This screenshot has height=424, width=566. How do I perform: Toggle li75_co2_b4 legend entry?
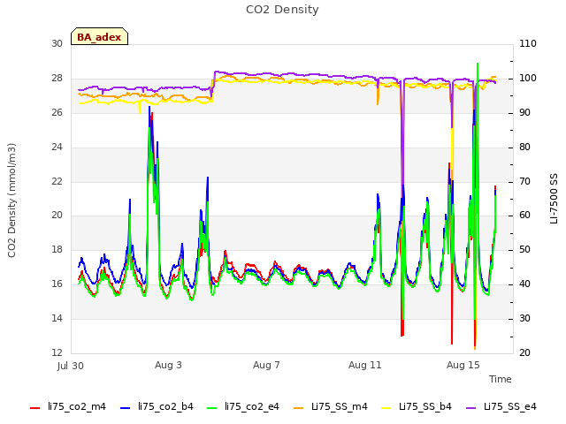[x=157, y=406]
